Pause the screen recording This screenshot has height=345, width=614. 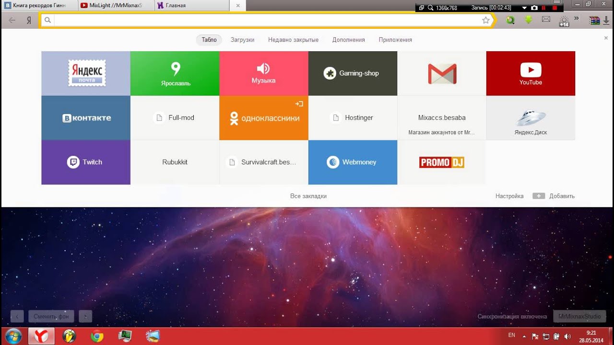[544, 8]
